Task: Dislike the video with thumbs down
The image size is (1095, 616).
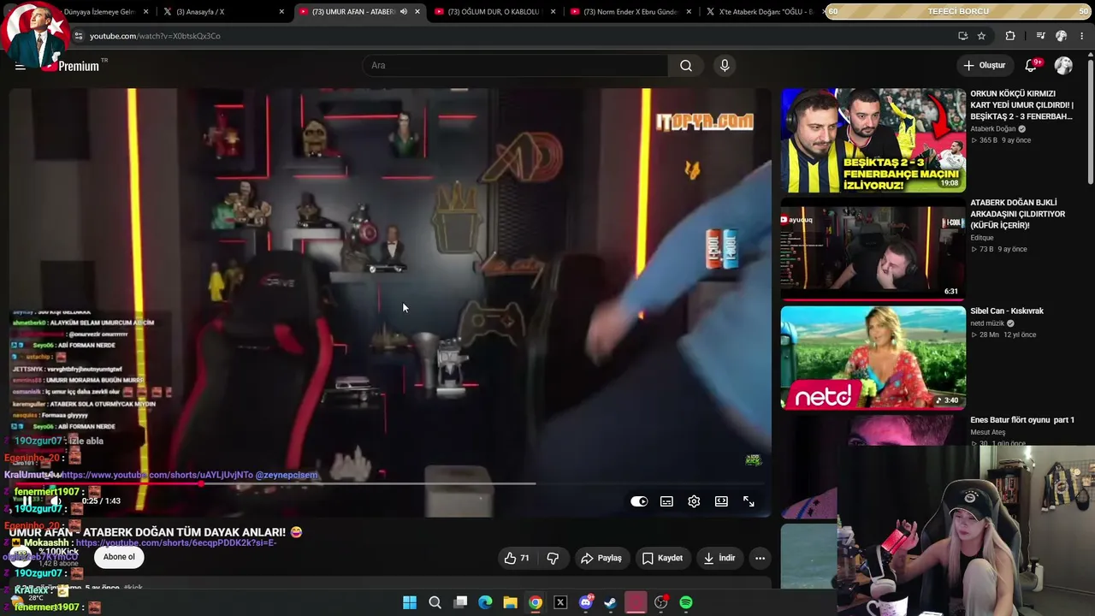Action: [x=553, y=558]
